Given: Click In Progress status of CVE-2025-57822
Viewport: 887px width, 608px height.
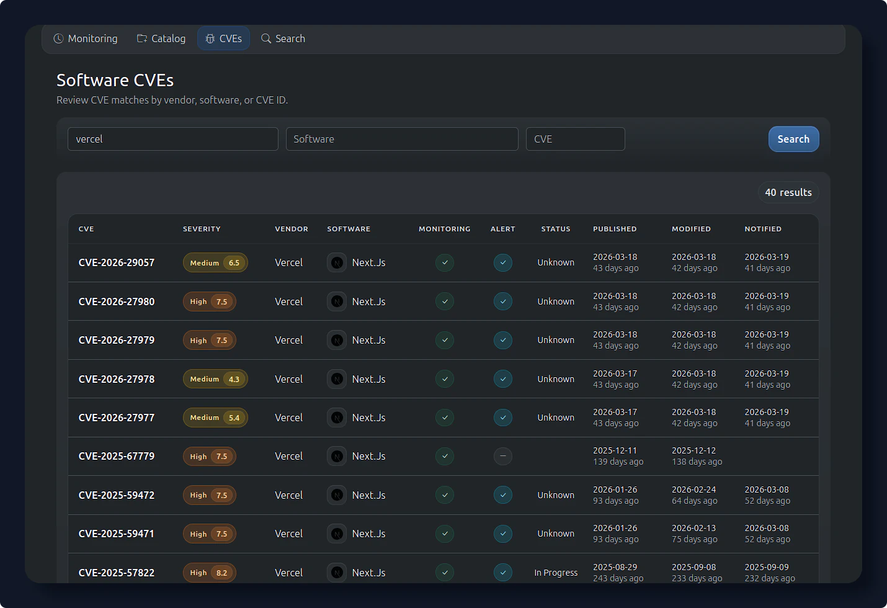Looking at the screenshot, I should click(x=556, y=573).
